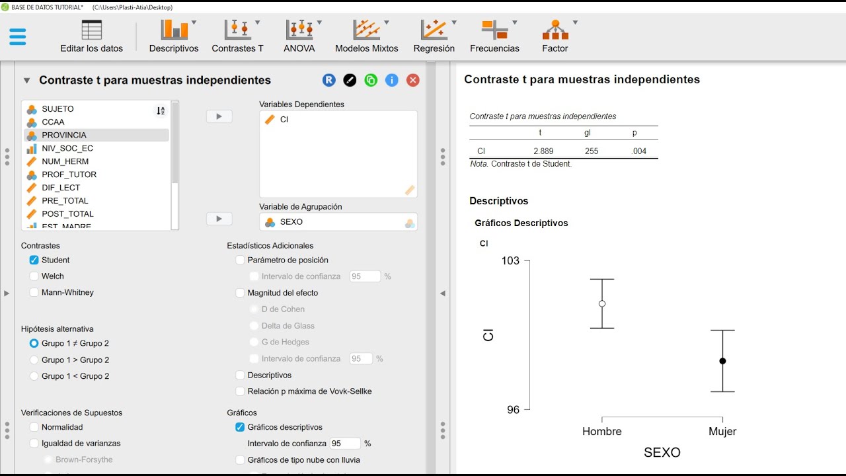Click the variable list scrollbar
The width and height of the screenshot is (846, 476).
click(x=175, y=142)
